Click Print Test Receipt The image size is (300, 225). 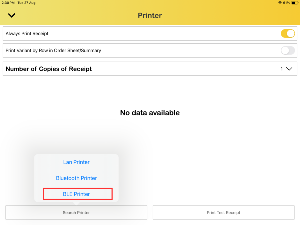pos(223,212)
